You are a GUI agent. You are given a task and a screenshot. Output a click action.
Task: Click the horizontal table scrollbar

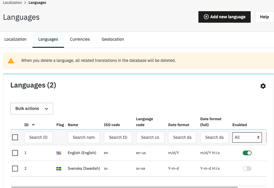click(124, 187)
